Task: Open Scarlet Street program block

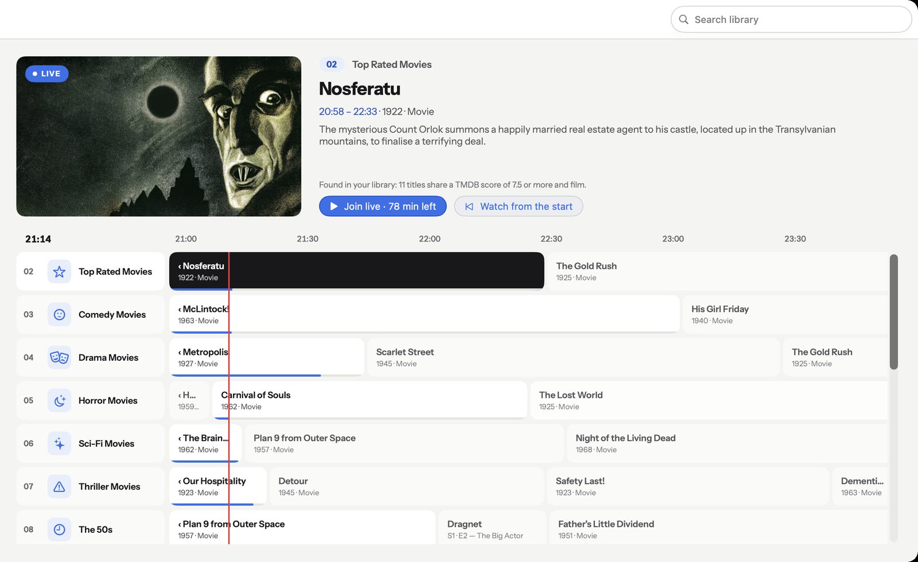Action: tap(573, 357)
